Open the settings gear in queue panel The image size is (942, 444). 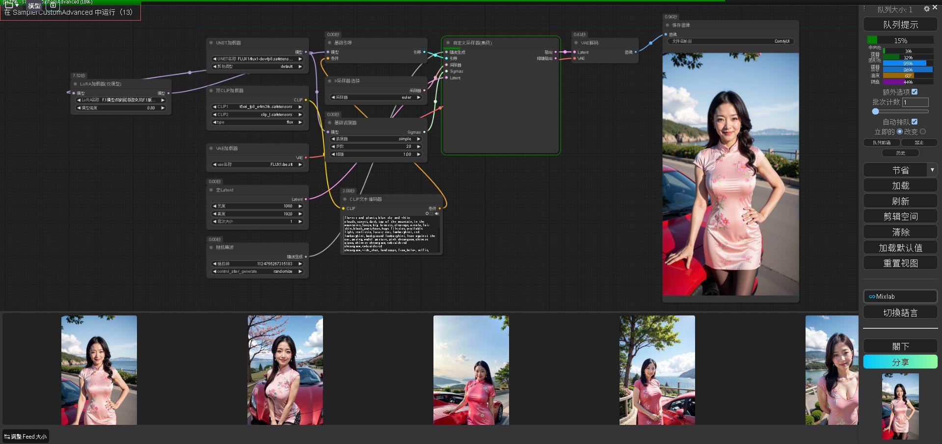(x=926, y=9)
